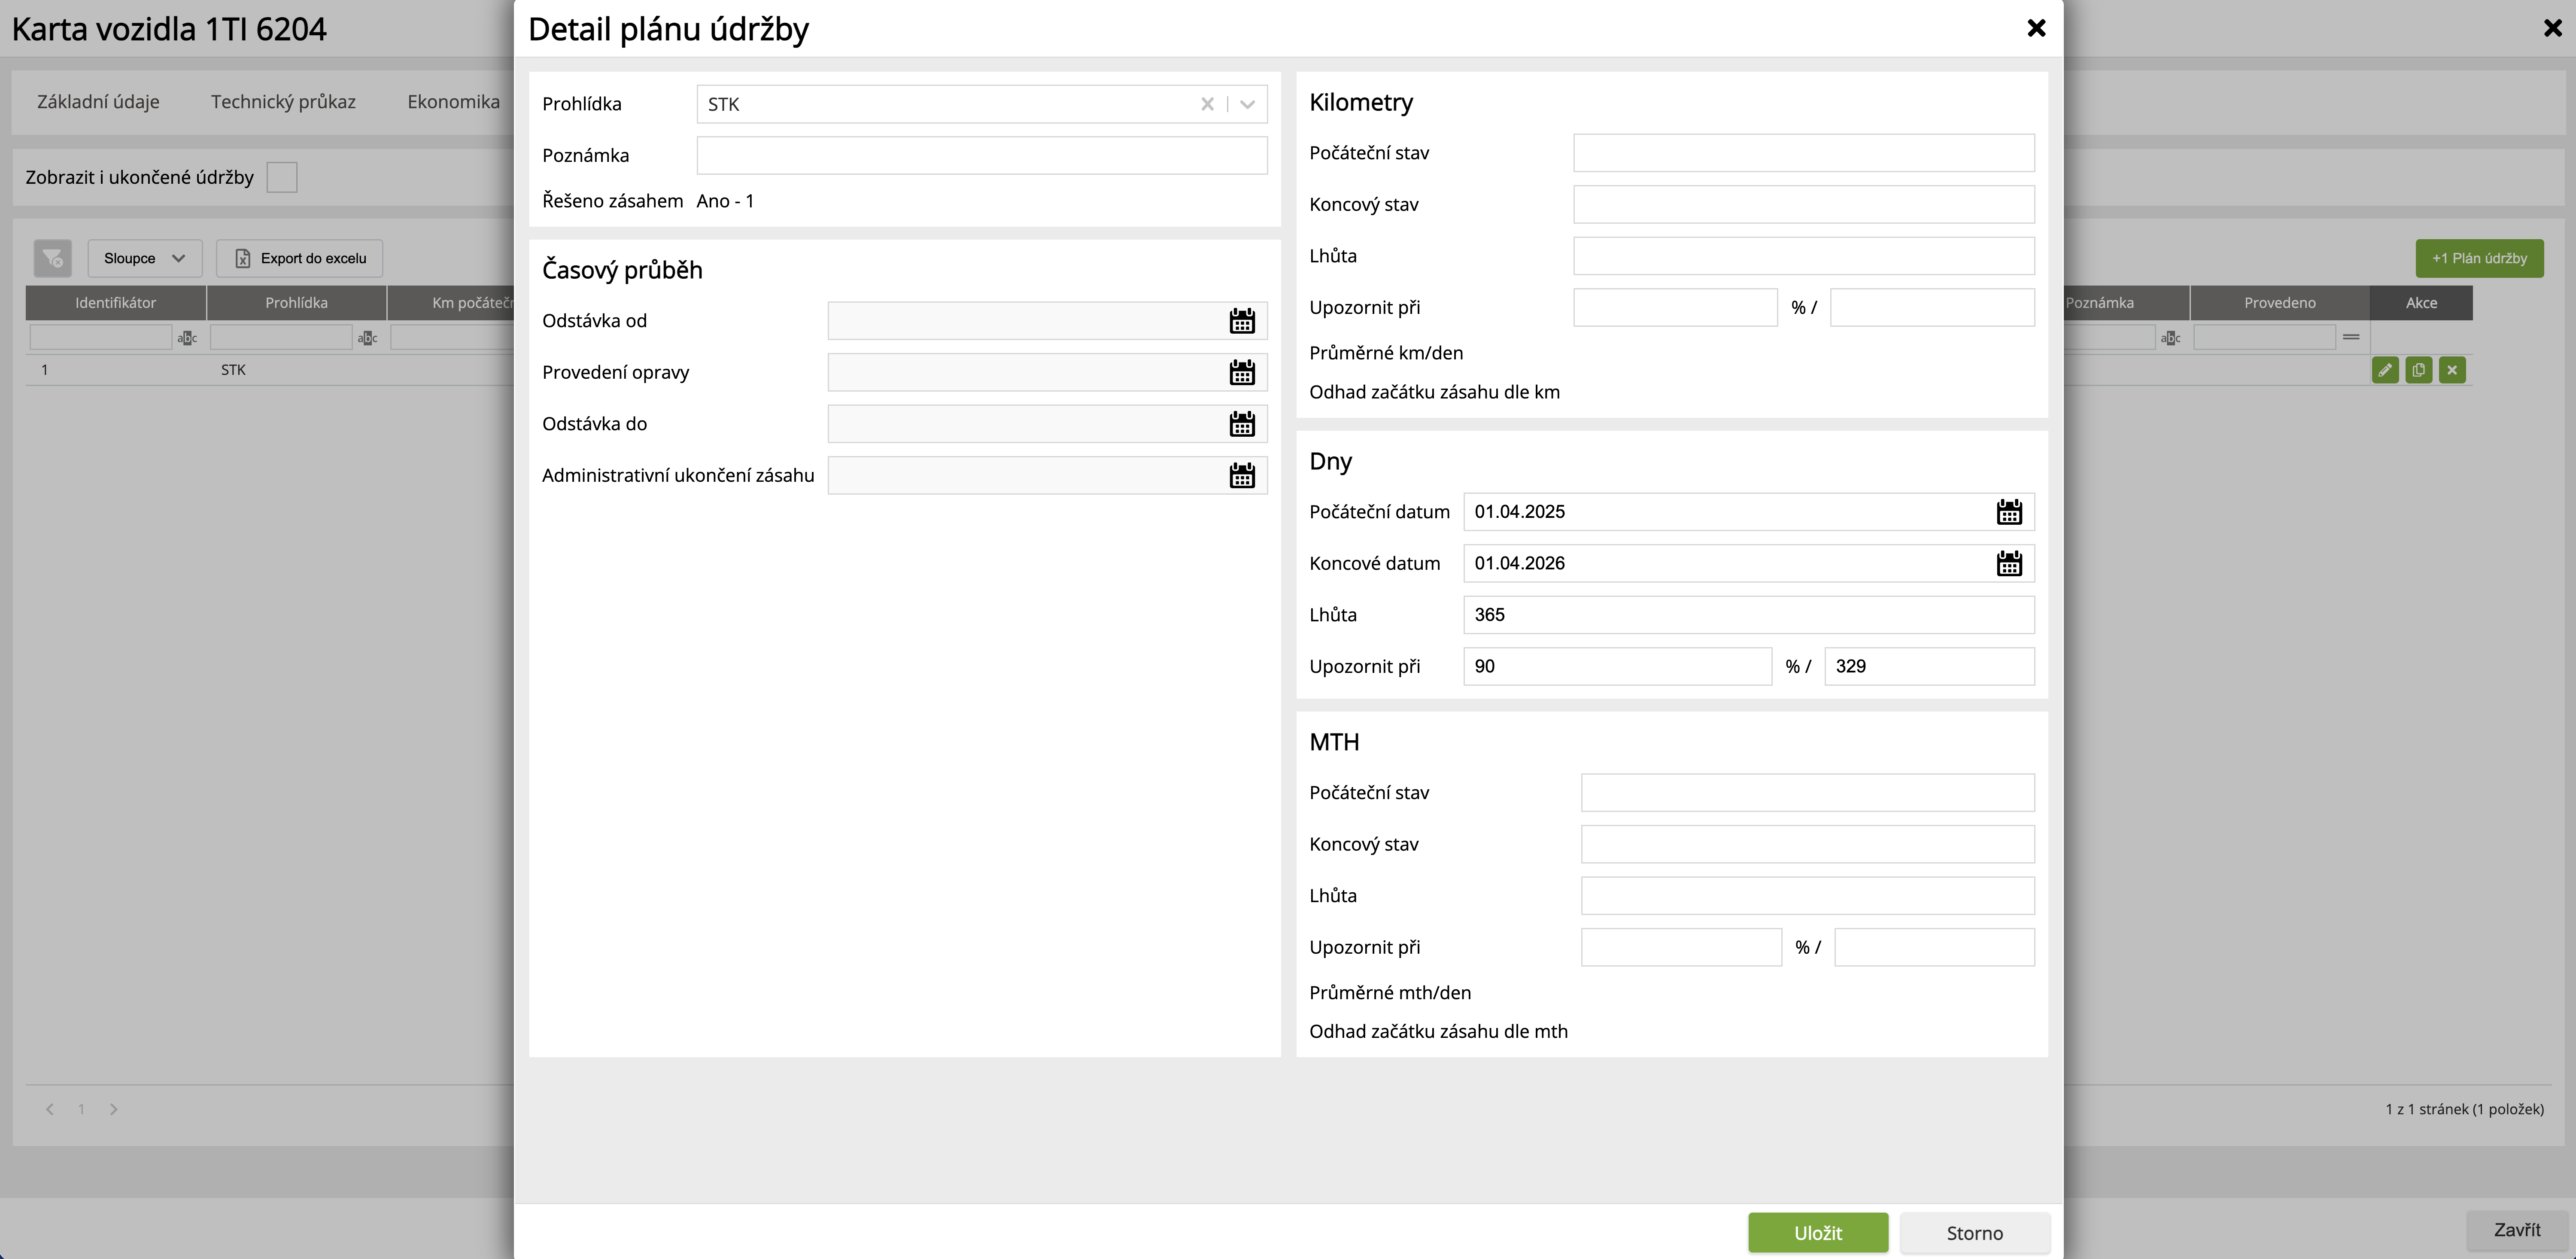Open calendar for Odstávka do field
The height and width of the screenshot is (1259, 2576).
(1241, 424)
